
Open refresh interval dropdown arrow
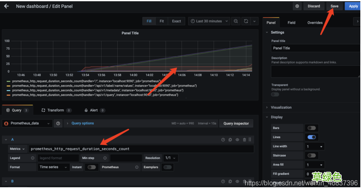(254, 21)
